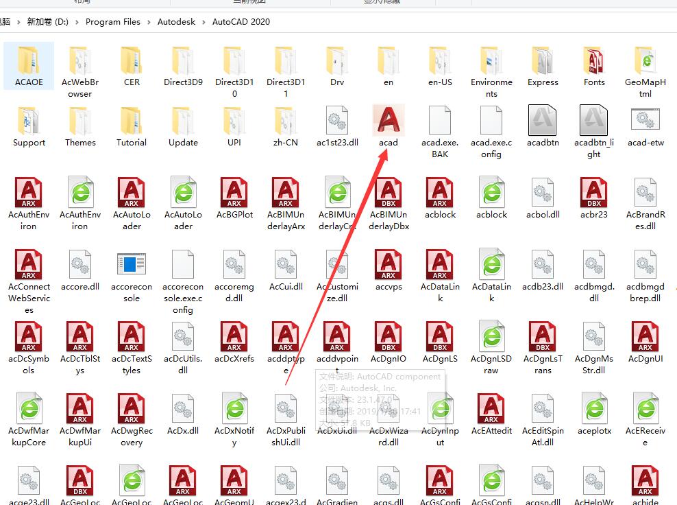Image resolution: width=677 pixels, height=505 pixels.
Task: Select the GeoMapHtml folder
Action: coord(645,71)
